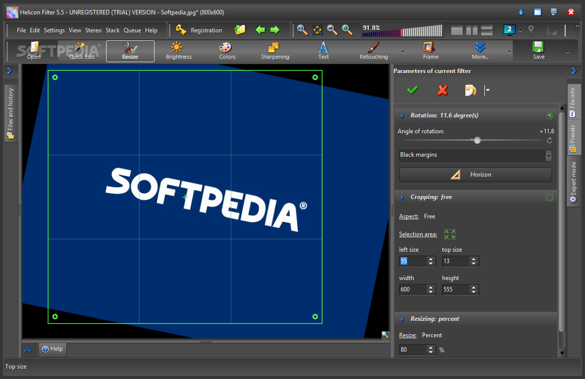Toggle the cropping enable icon in Cropping header

coord(549,197)
